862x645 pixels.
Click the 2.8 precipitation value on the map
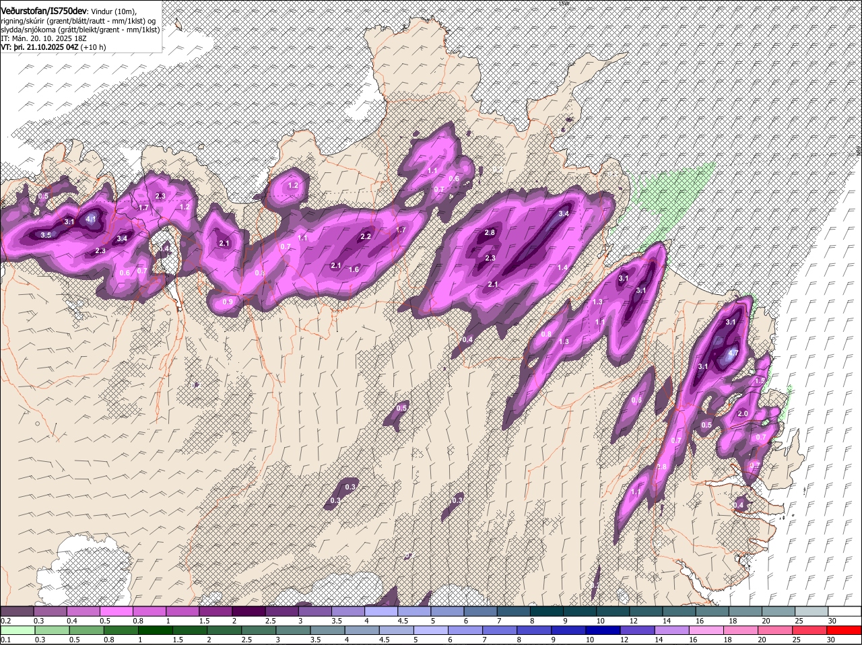[x=490, y=232]
